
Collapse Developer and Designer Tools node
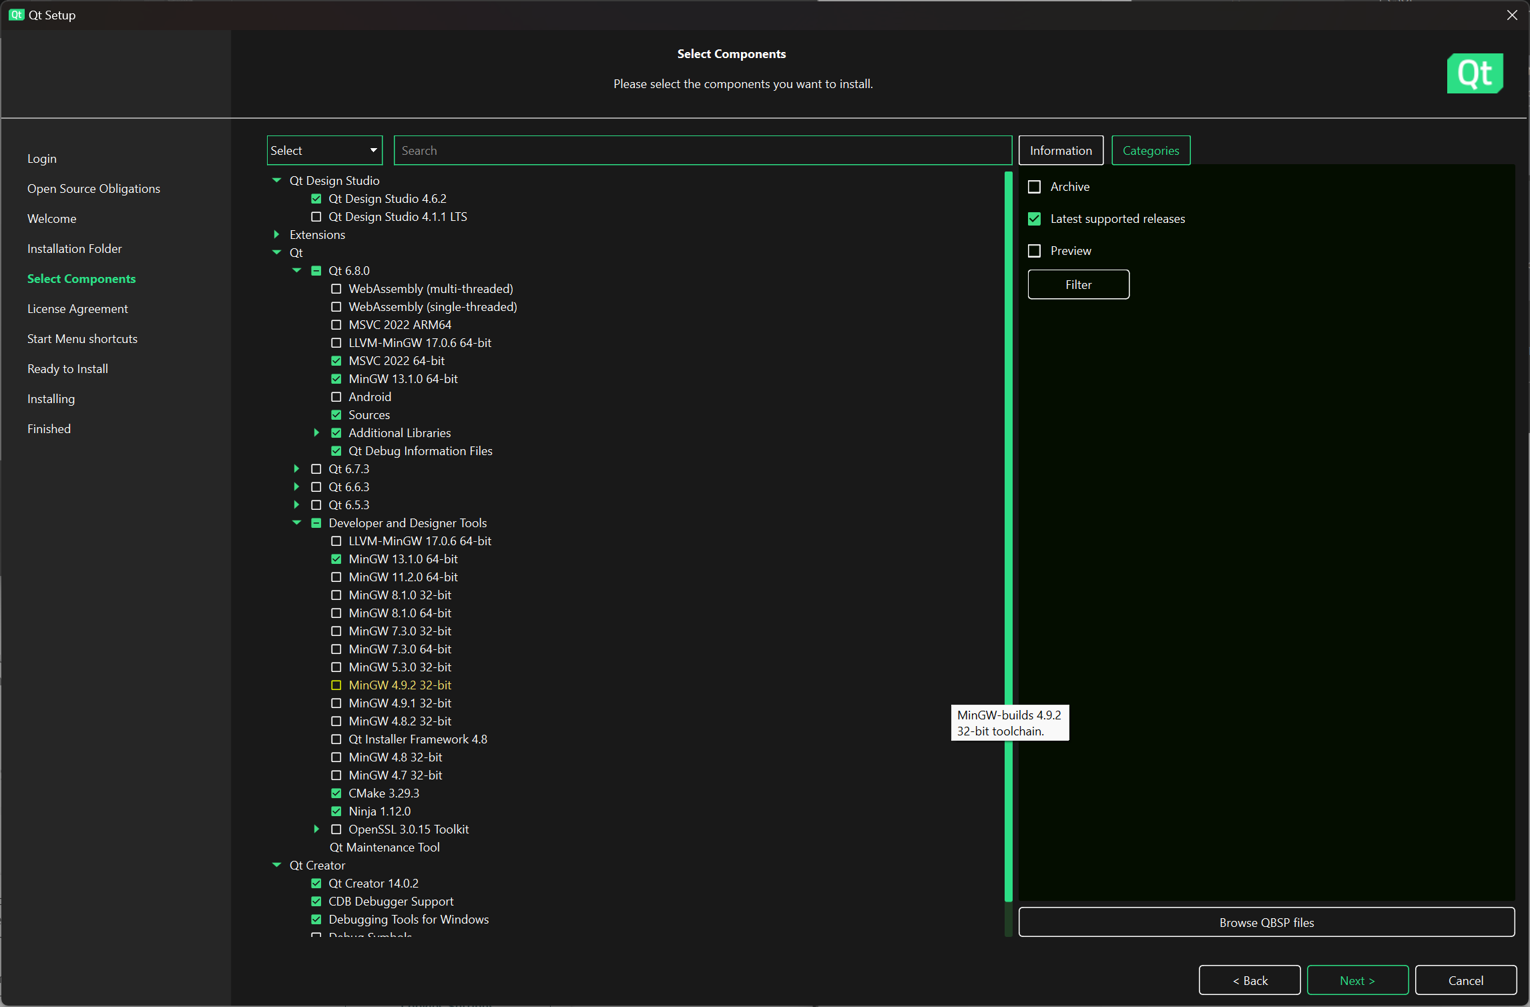click(296, 523)
